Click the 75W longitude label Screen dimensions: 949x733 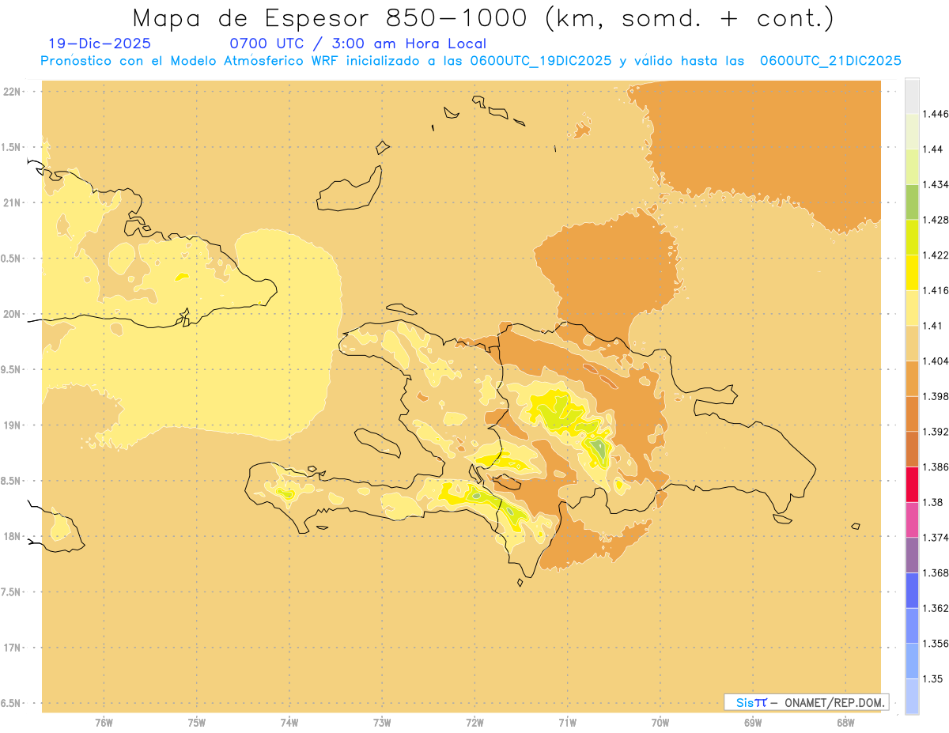point(197,723)
